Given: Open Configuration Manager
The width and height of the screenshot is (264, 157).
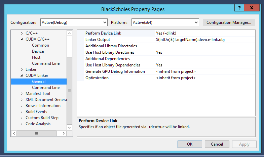Looking at the screenshot, I should [x=229, y=22].
